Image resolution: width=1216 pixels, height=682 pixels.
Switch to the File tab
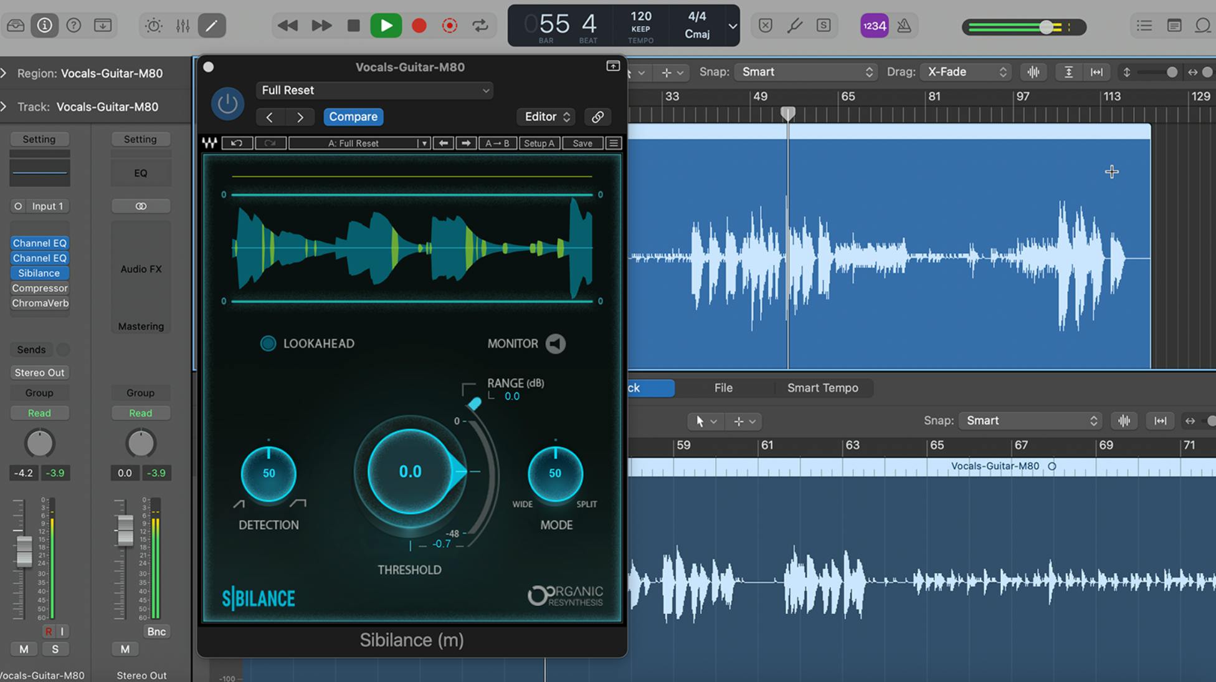[723, 388]
